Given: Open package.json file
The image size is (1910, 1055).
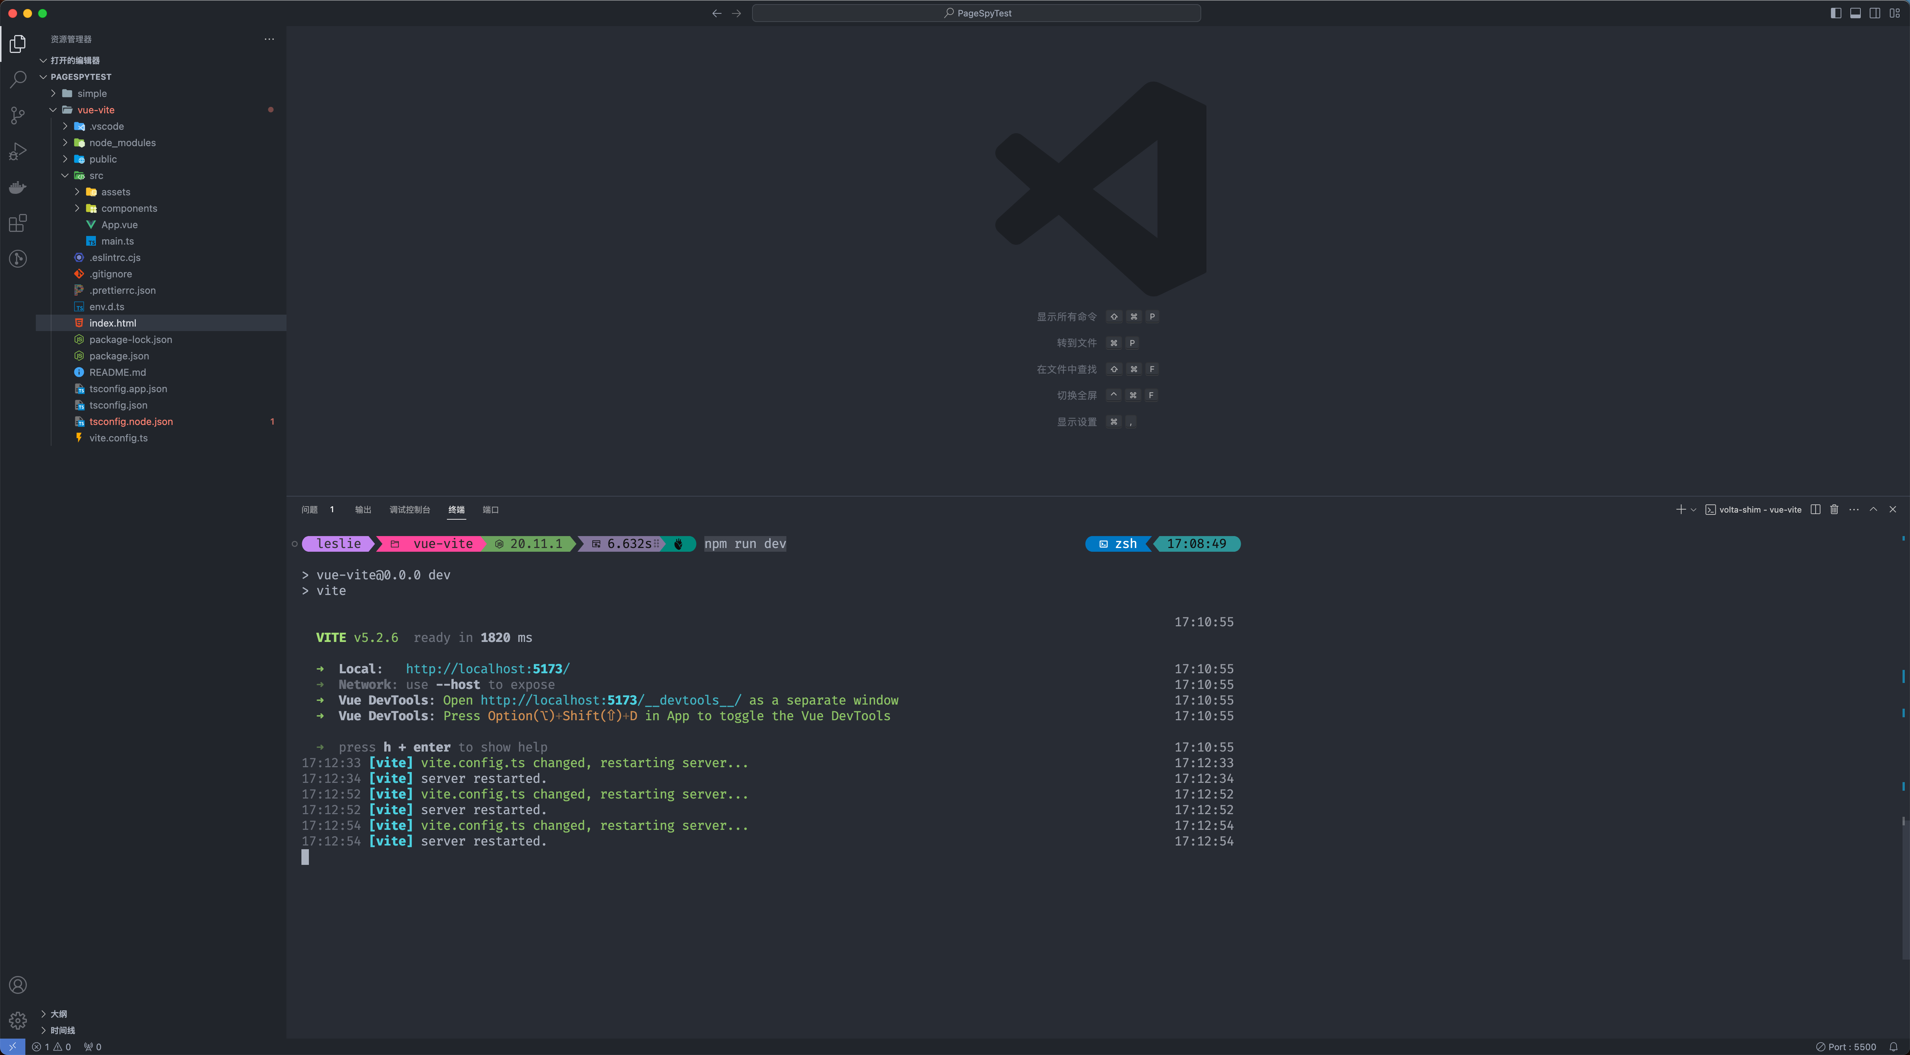Looking at the screenshot, I should coord(161,356).
